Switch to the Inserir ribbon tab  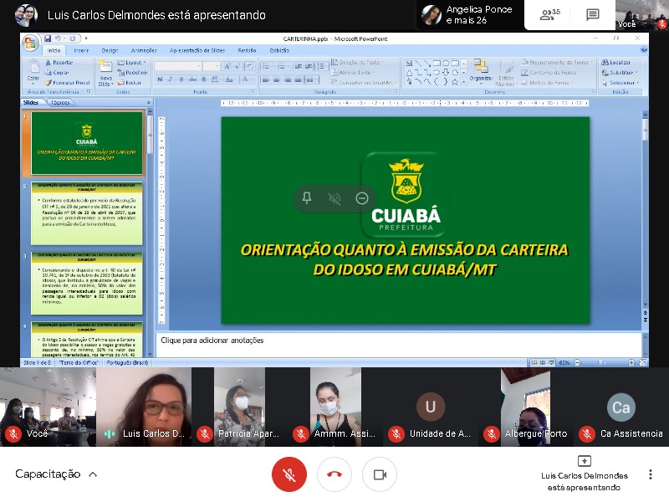(x=81, y=50)
